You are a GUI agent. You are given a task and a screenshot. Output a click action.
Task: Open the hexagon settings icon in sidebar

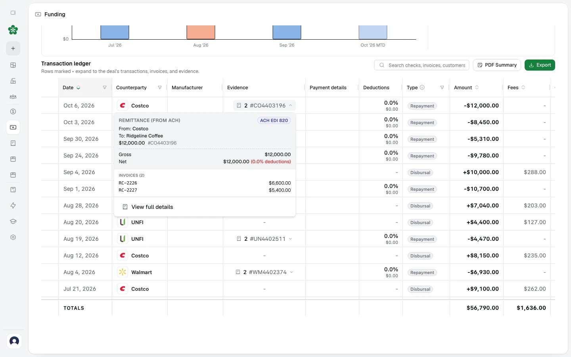[13, 237]
